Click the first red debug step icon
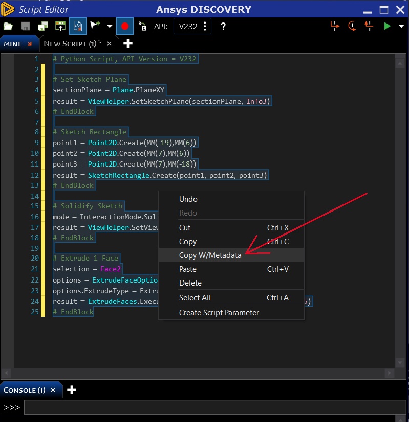The image size is (409, 422). [335, 26]
